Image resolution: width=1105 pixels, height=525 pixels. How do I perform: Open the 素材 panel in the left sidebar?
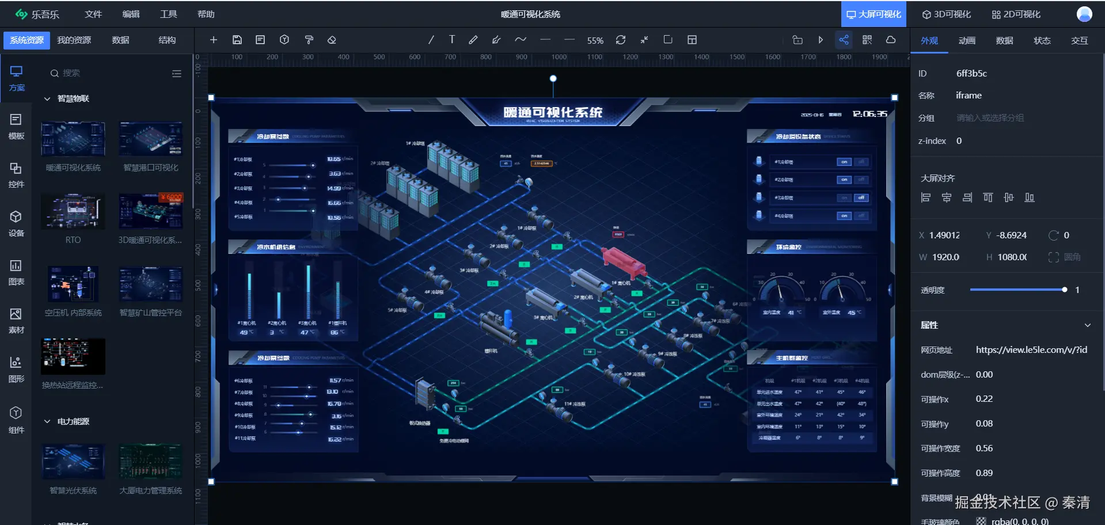(16, 320)
